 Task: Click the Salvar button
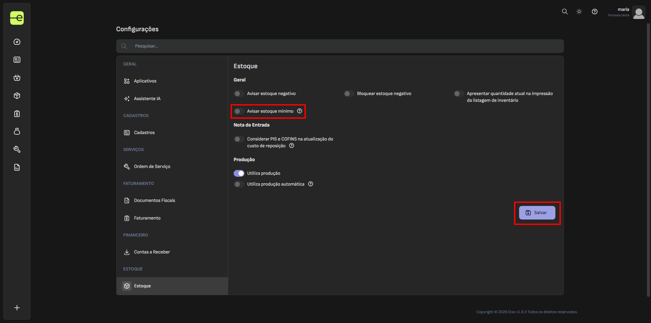[537, 213]
